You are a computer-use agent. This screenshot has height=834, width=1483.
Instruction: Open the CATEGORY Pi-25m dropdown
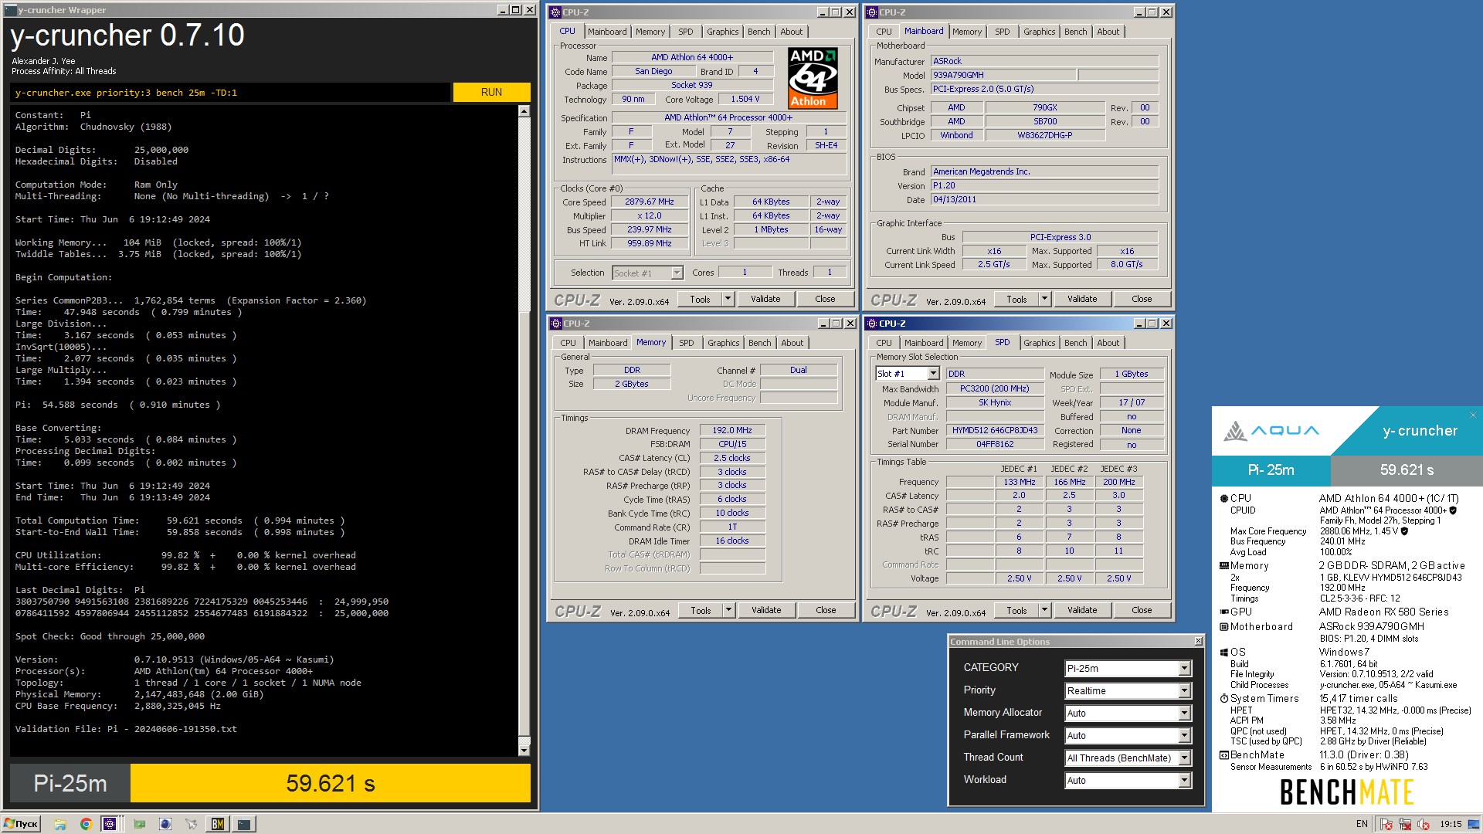pyautogui.click(x=1184, y=668)
